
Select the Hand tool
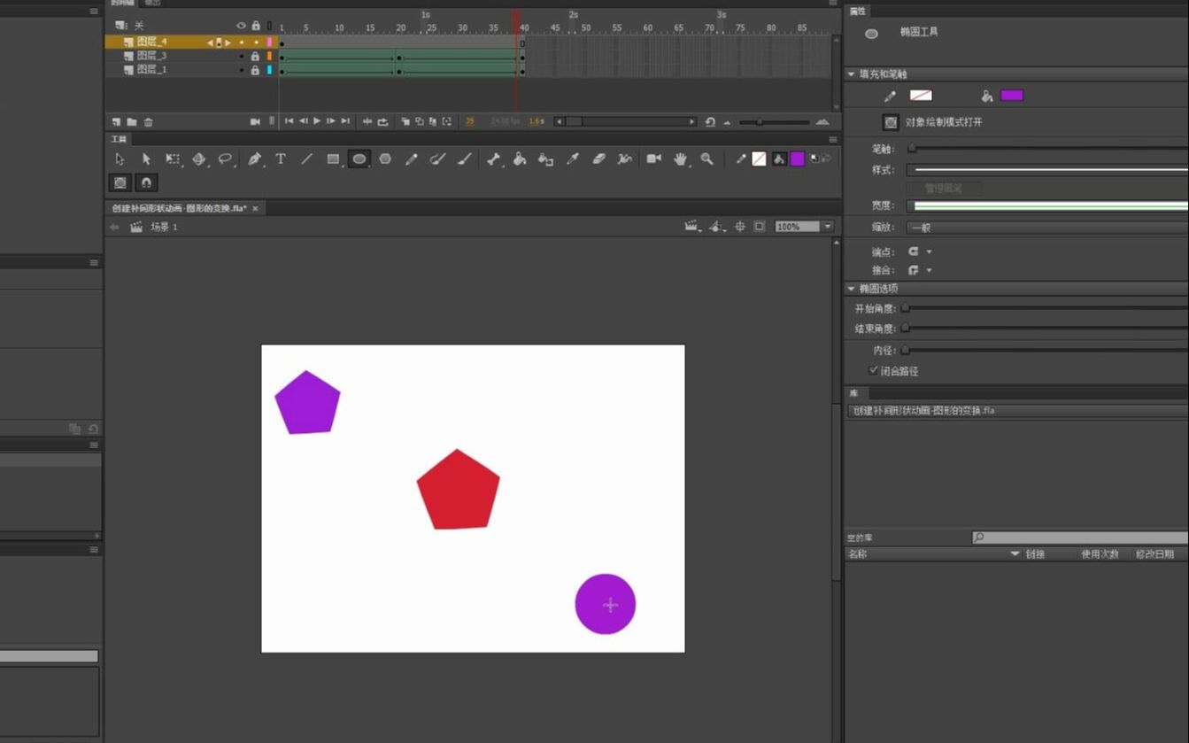(x=680, y=159)
